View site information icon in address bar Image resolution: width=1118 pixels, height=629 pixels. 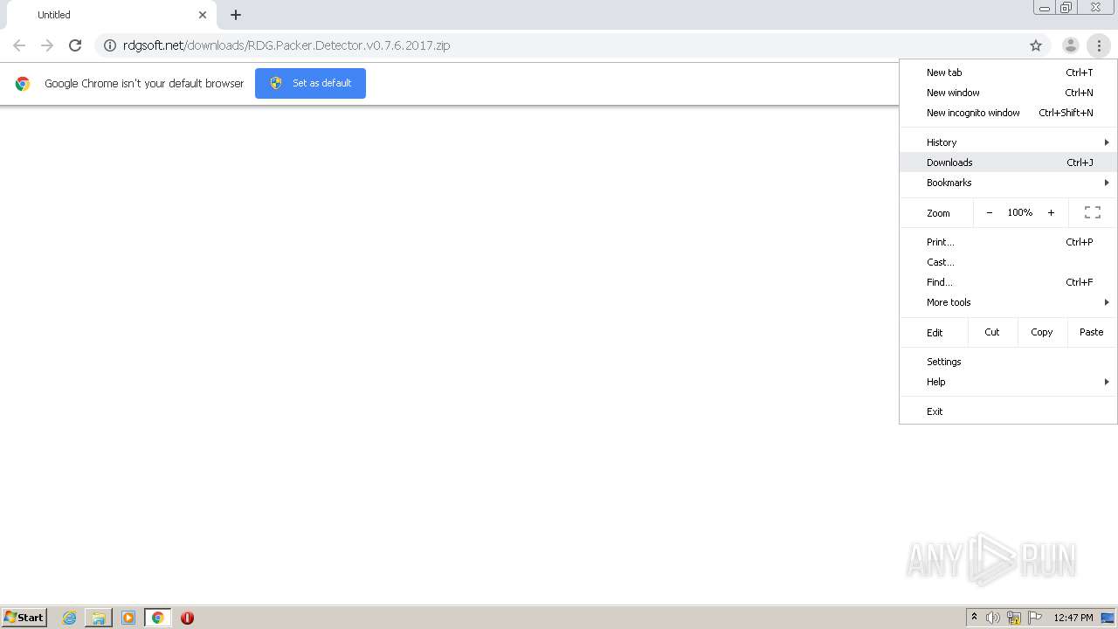tap(110, 45)
